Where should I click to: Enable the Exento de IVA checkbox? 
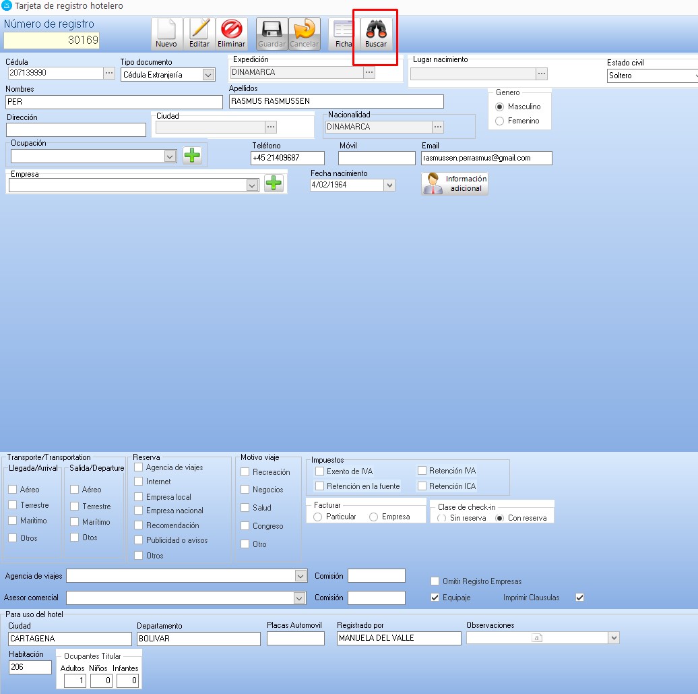click(320, 471)
